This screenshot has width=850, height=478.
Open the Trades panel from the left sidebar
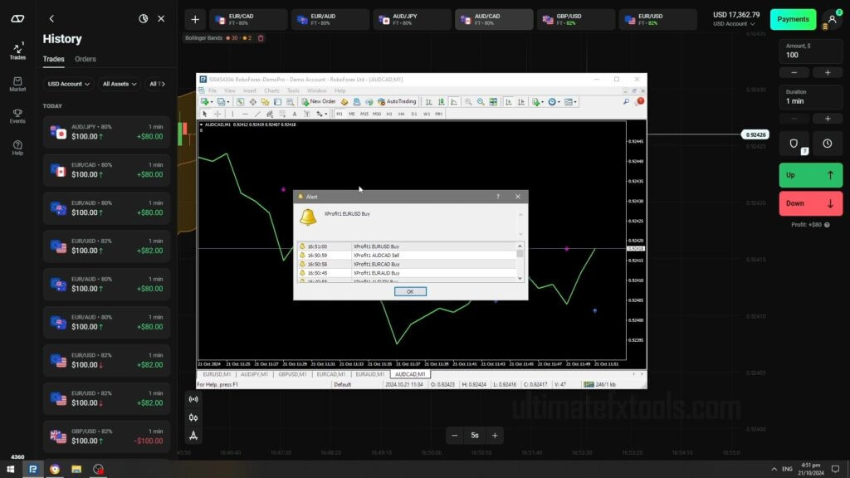17,51
